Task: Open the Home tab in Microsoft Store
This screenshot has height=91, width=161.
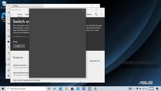Action: pyautogui.click(x=20, y=14)
